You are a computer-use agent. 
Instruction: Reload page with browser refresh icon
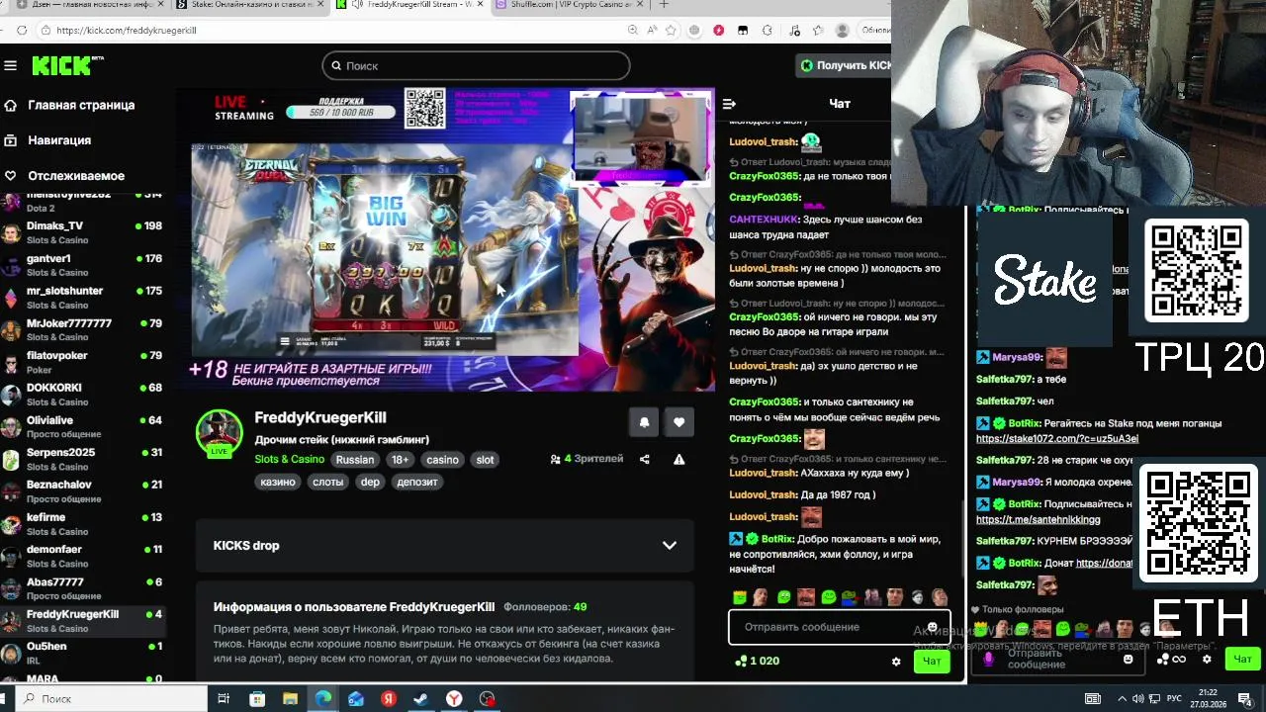[22, 31]
